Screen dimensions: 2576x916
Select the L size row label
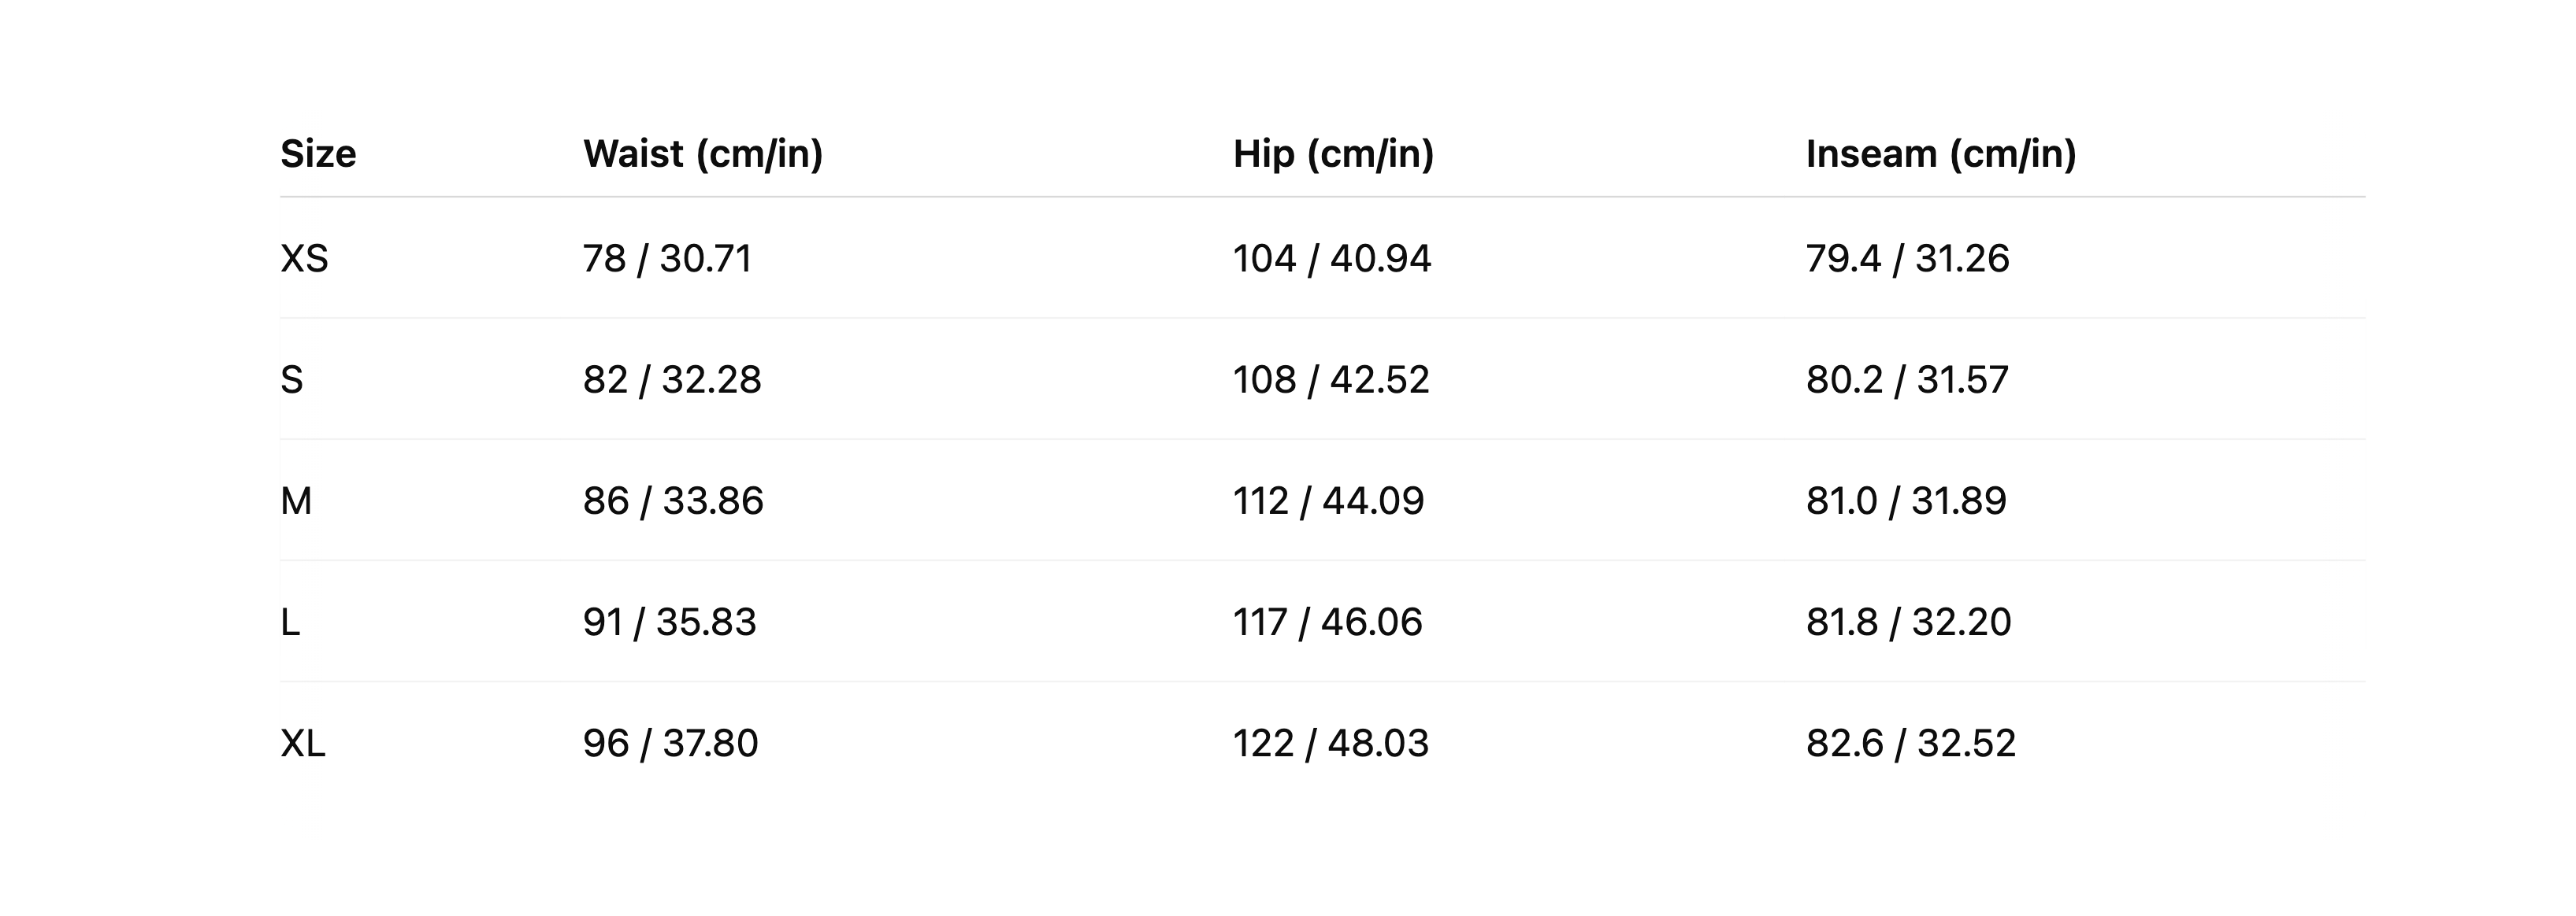click(x=290, y=622)
